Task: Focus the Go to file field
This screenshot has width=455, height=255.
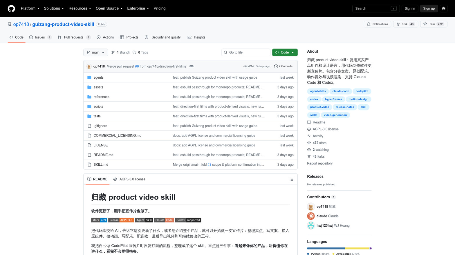Action: tap(246, 52)
